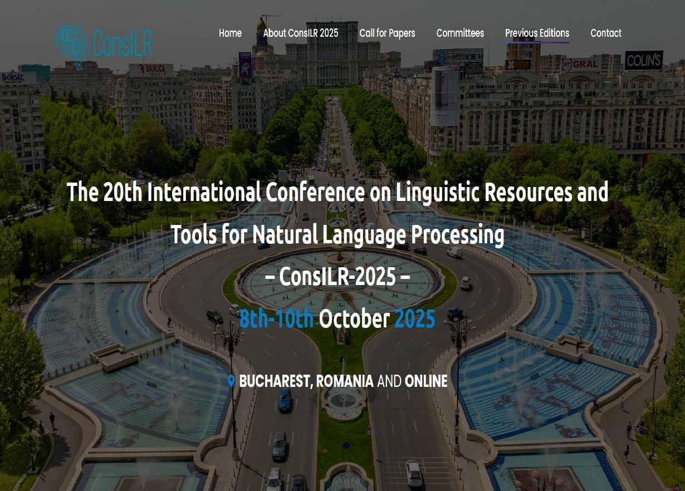This screenshot has height=491, width=685.
Task: Go to the Home page
Action: point(230,33)
